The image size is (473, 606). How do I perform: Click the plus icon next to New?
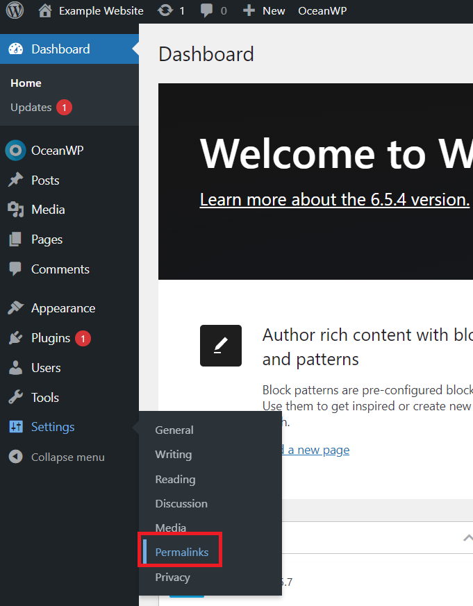249,10
